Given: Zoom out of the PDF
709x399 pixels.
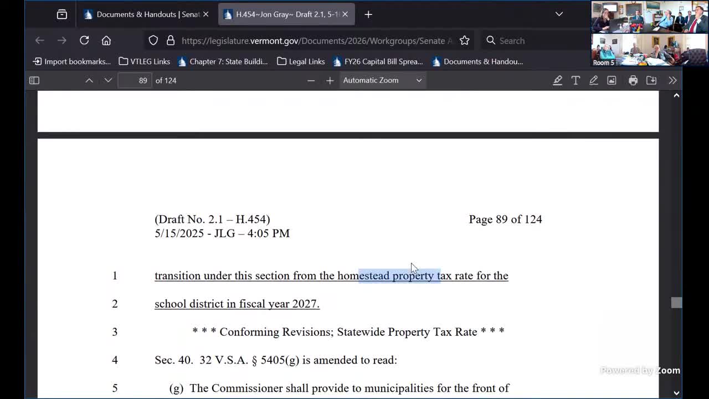Looking at the screenshot, I should click(311, 80).
